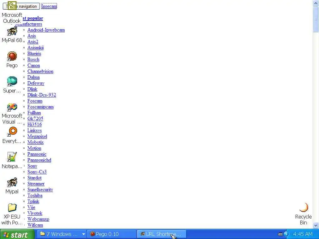This screenshot has height=239, width=319.
Task: Go to the Foscam link
Action: (x=35, y=101)
